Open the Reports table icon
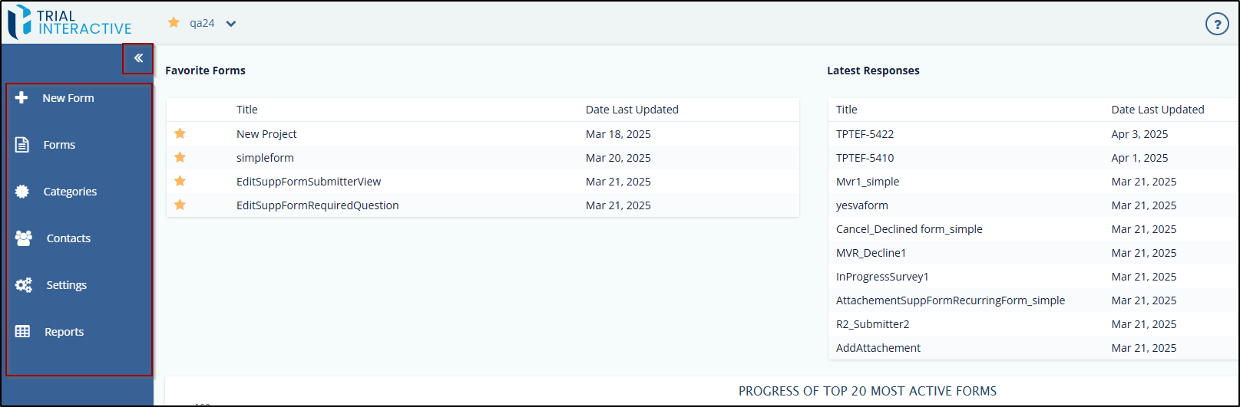This screenshot has height=407, width=1240. tap(23, 332)
